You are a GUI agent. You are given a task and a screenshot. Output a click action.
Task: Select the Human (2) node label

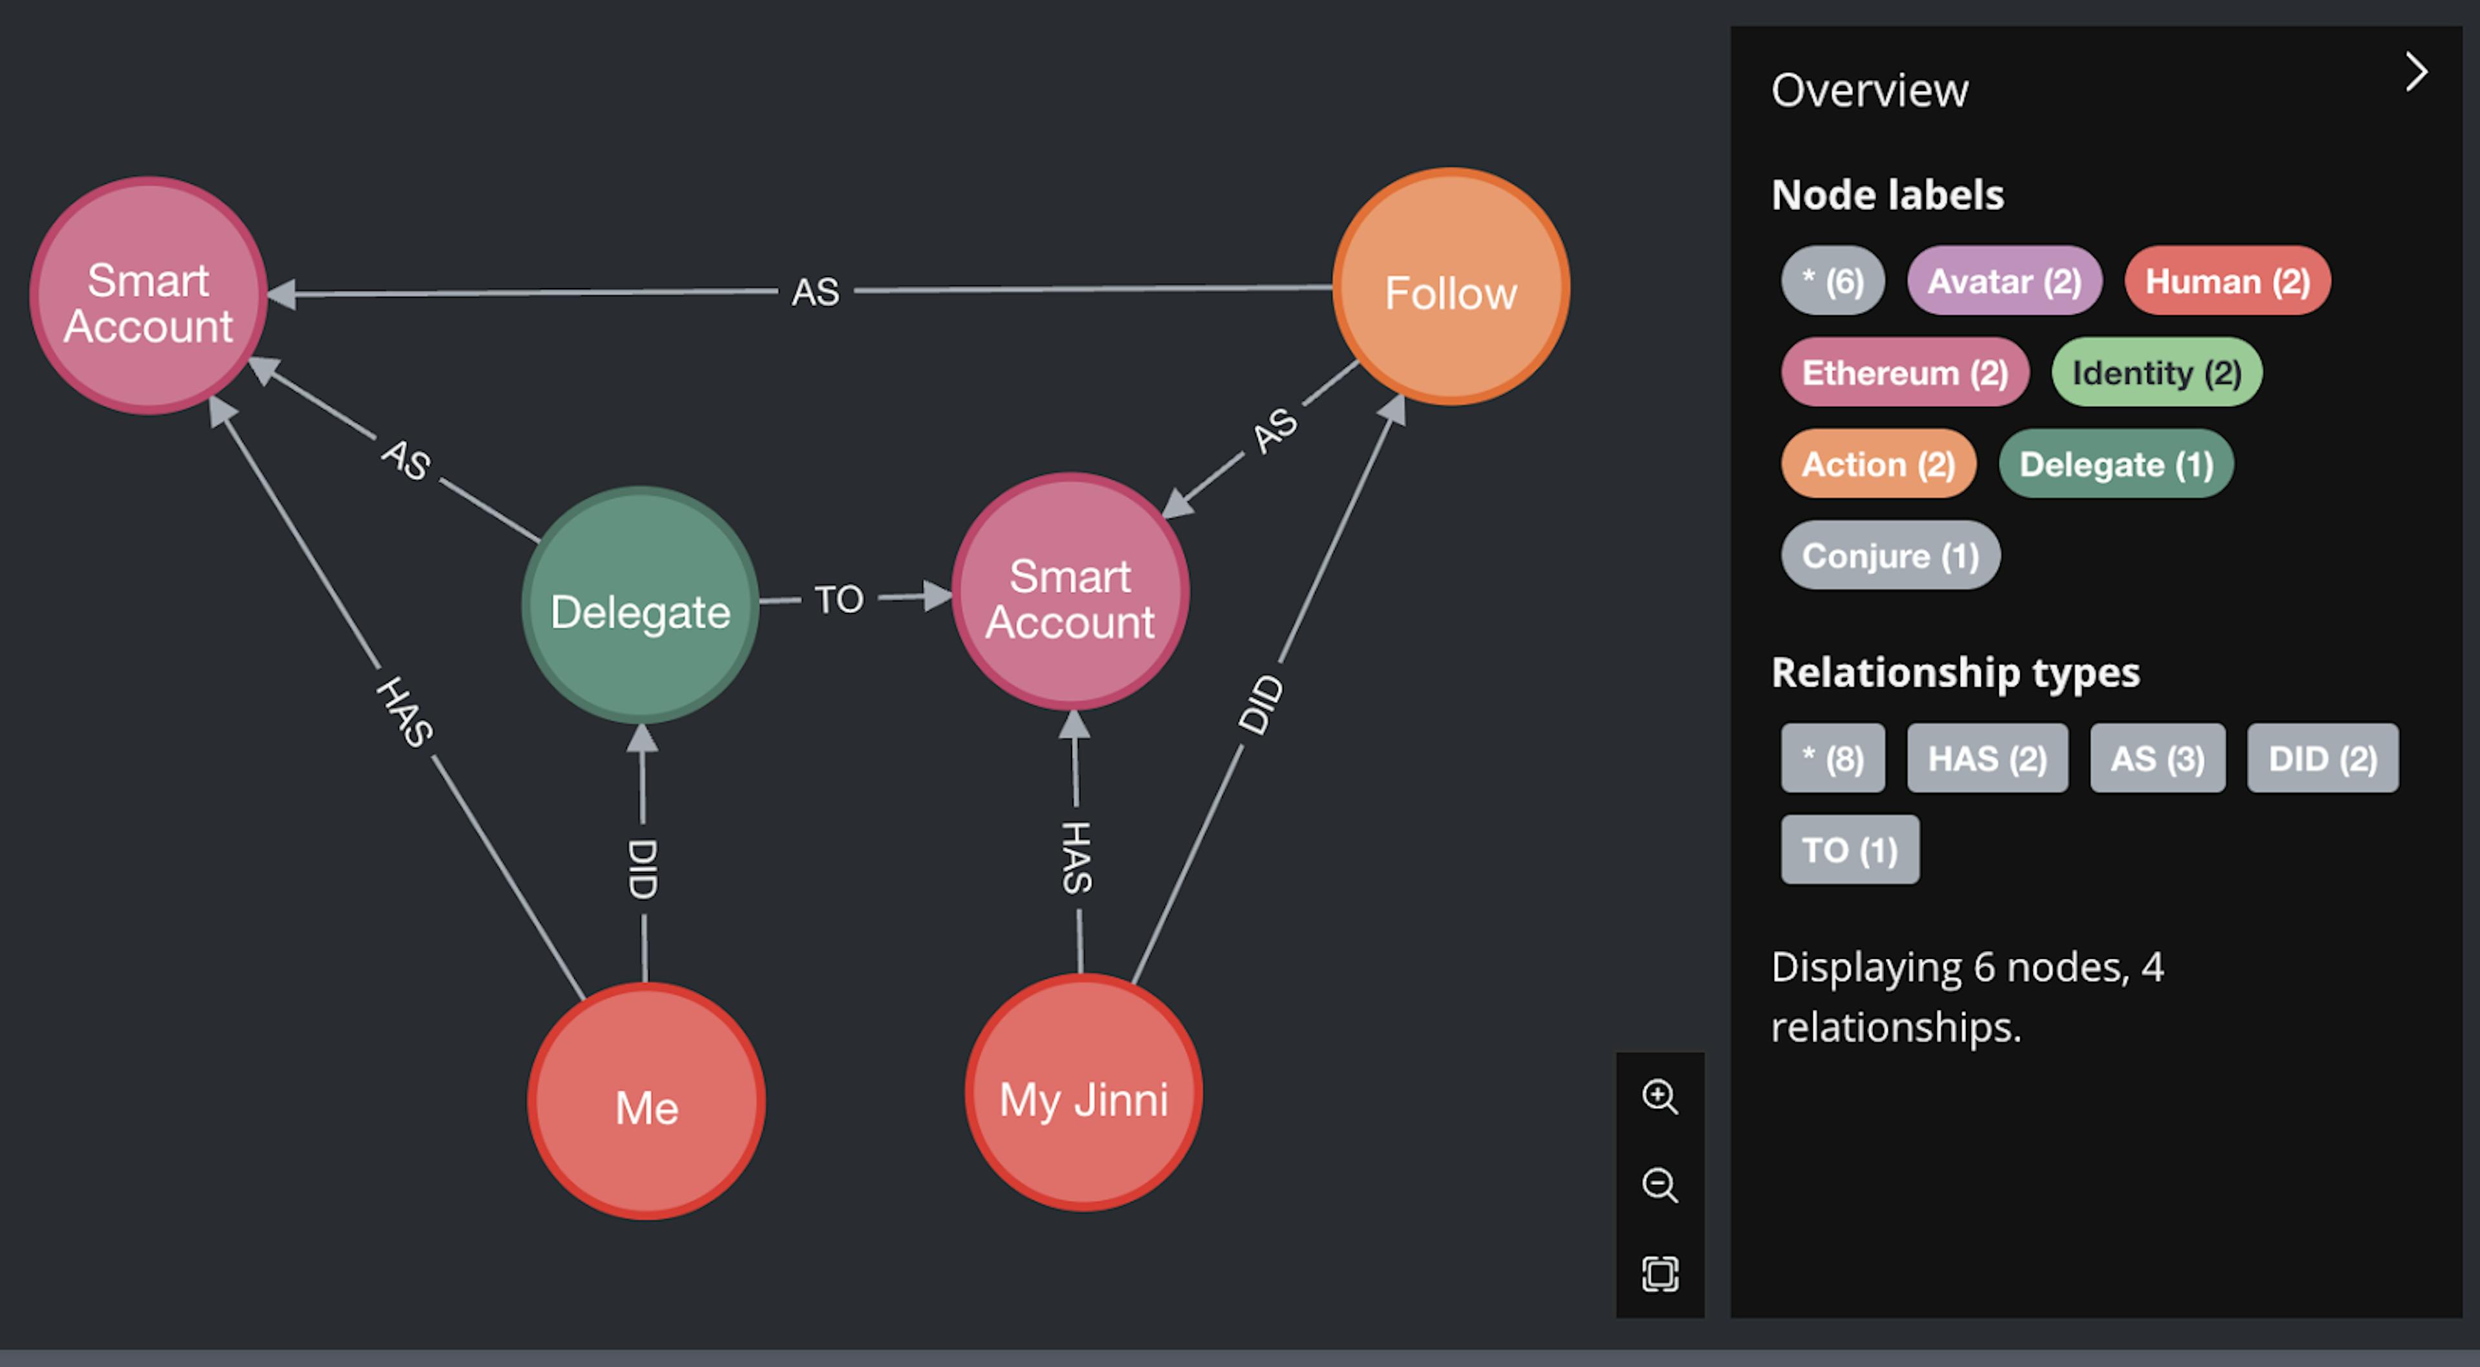pos(2227,281)
